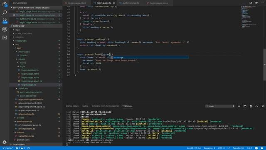This screenshot has width=266, height=150.
Task: Open the PROBLEMAS panel tab
Action: point(72,106)
